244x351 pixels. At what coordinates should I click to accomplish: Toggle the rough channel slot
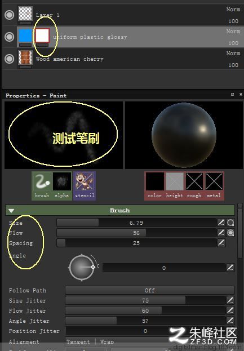tap(194, 181)
